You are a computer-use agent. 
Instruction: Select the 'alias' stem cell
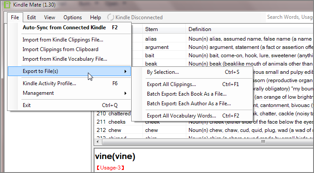pyautogui.click(x=164, y=39)
